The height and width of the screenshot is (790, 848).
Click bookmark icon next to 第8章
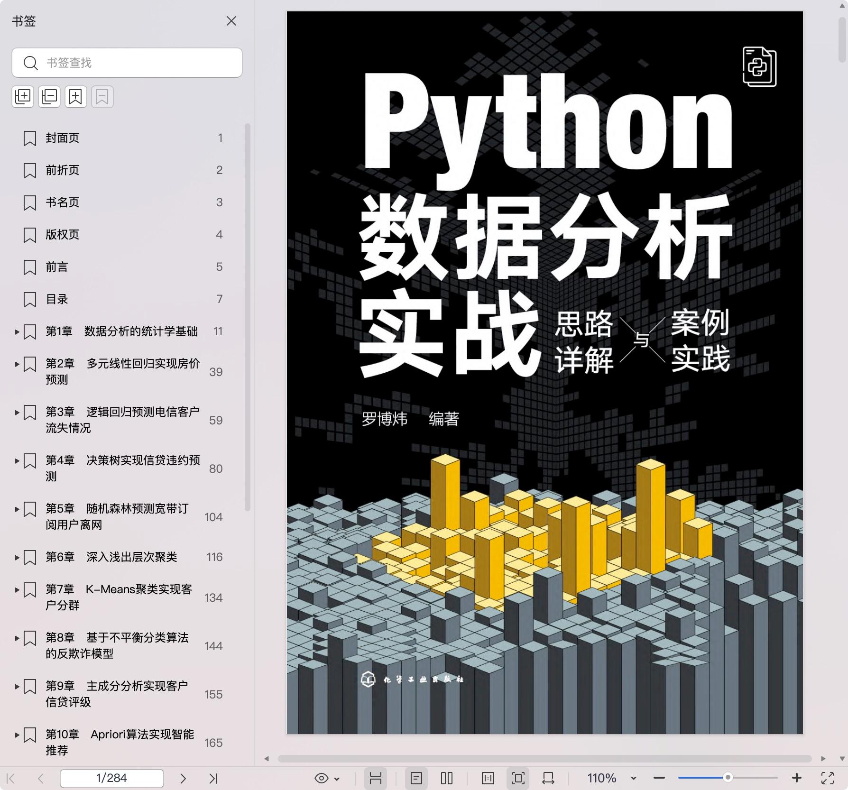click(x=30, y=638)
